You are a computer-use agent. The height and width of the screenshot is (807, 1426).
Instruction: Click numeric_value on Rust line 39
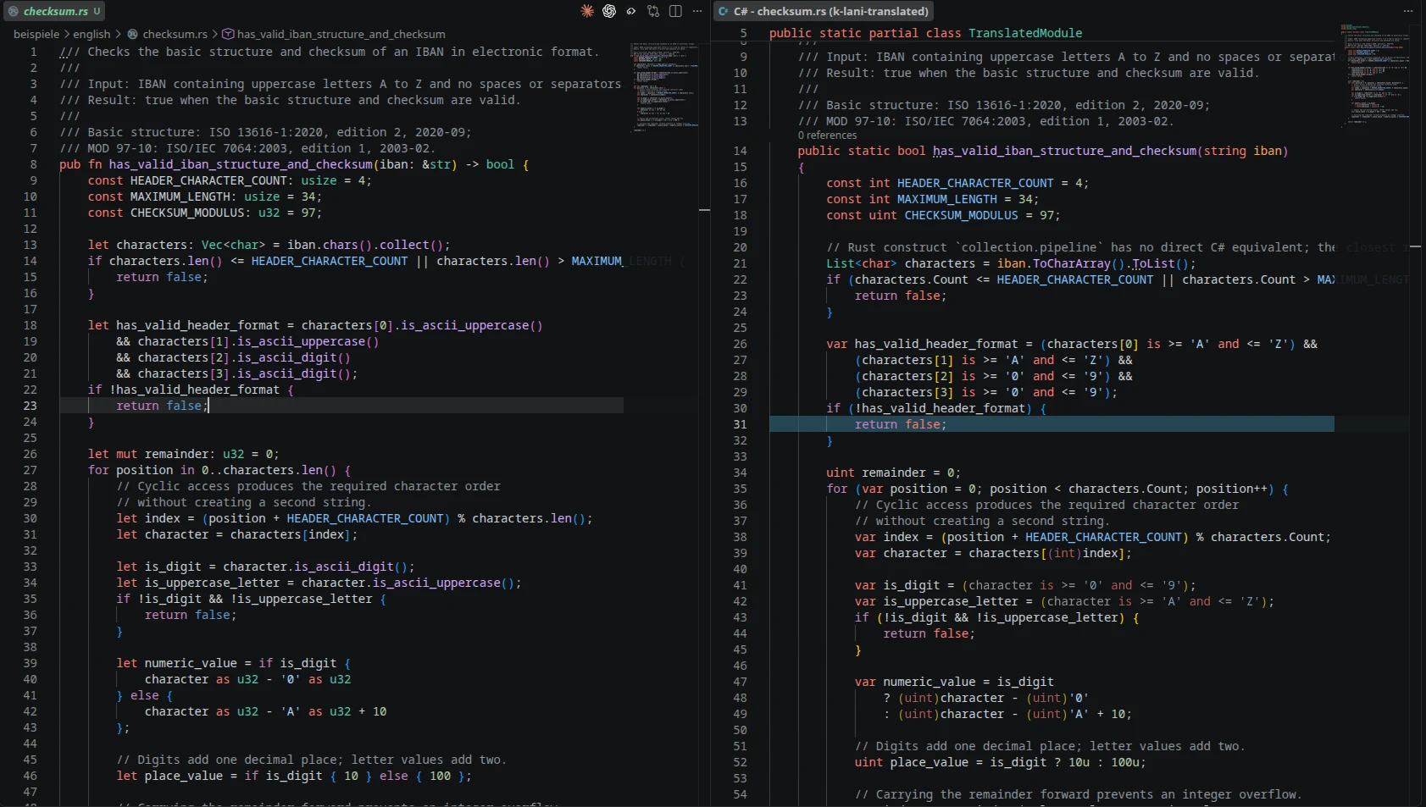191,663
